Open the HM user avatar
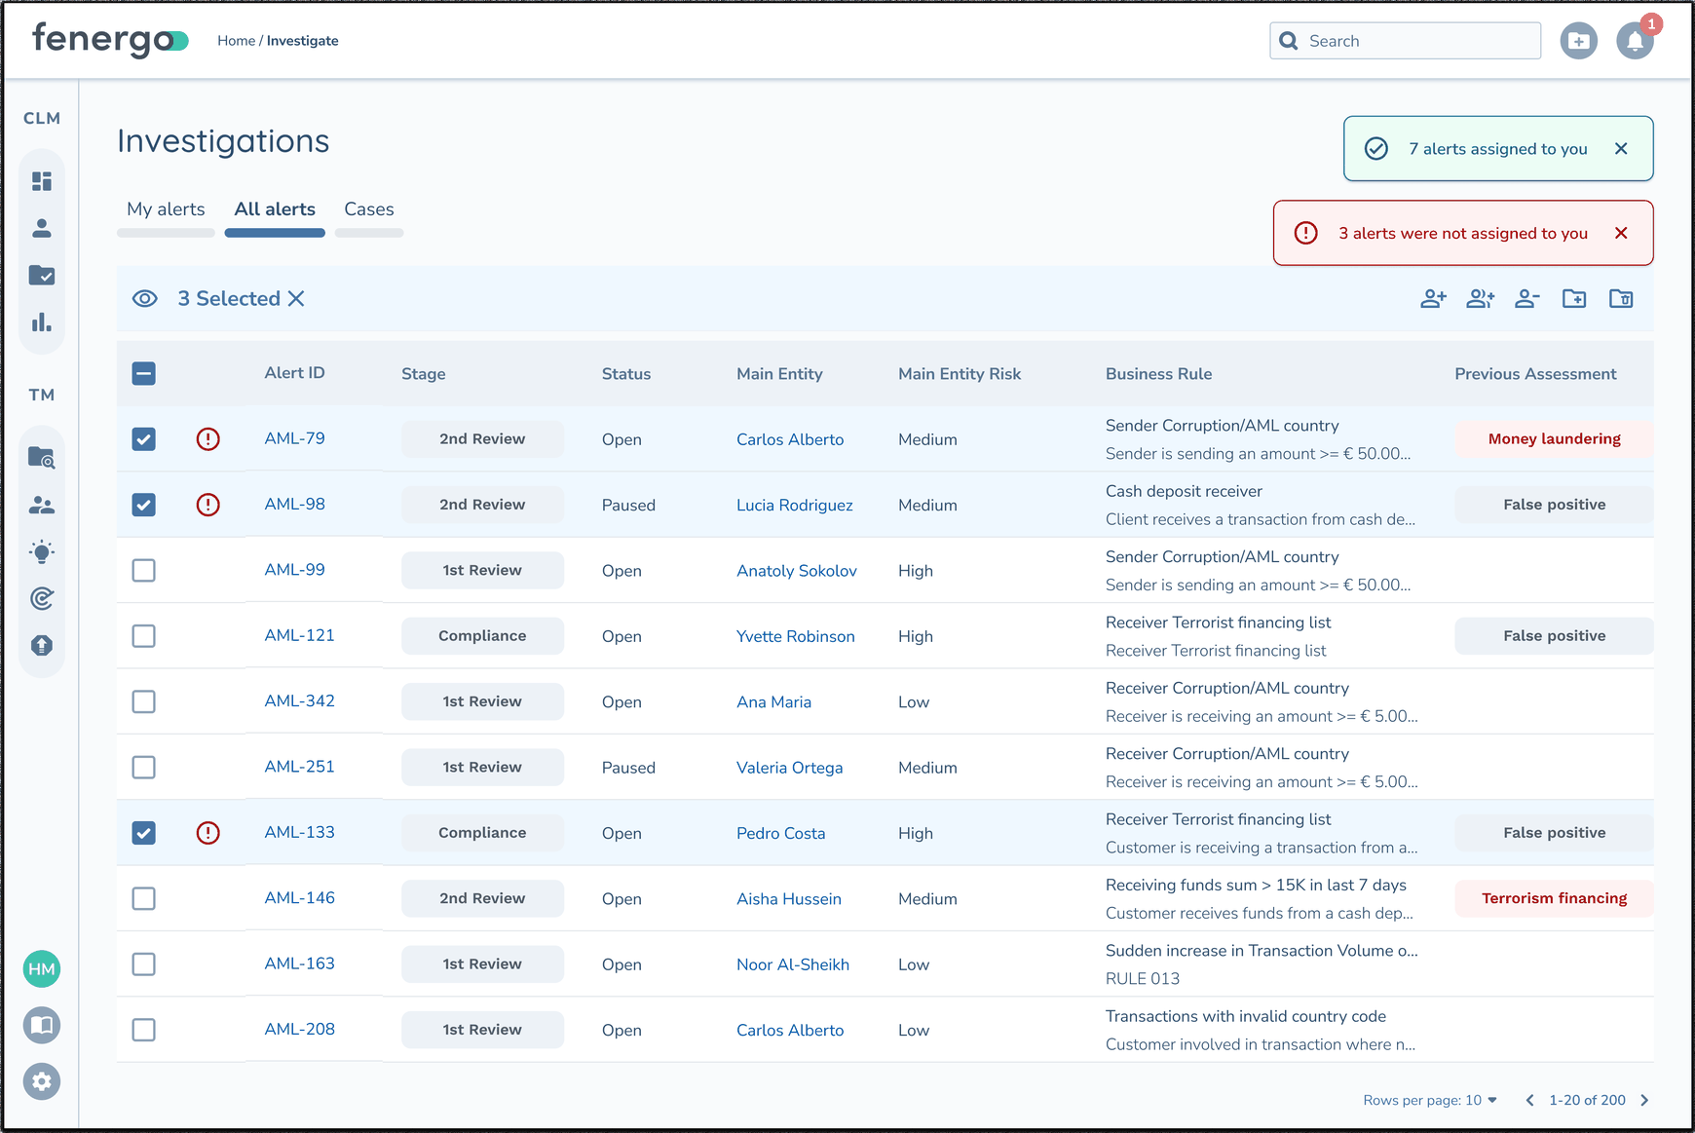This screenshot has width=1695, height=1133. (x=42, y=968)
